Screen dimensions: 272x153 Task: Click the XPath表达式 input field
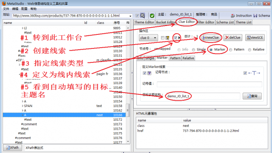pyautogui.click(x=77, y=148)
